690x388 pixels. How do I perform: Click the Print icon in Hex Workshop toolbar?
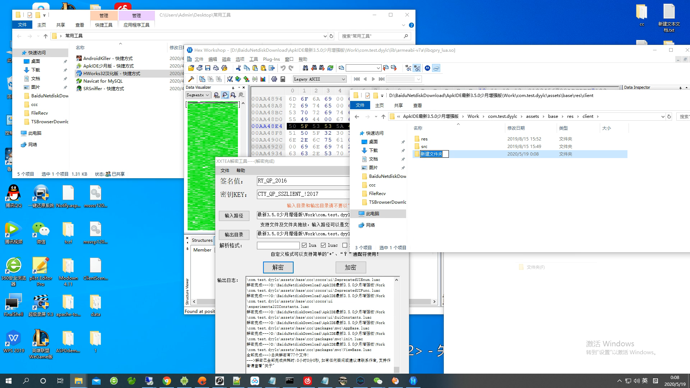(216, 68)
